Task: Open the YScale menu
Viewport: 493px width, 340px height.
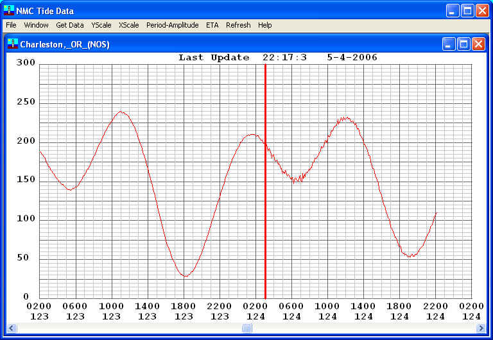Action: 101,25
